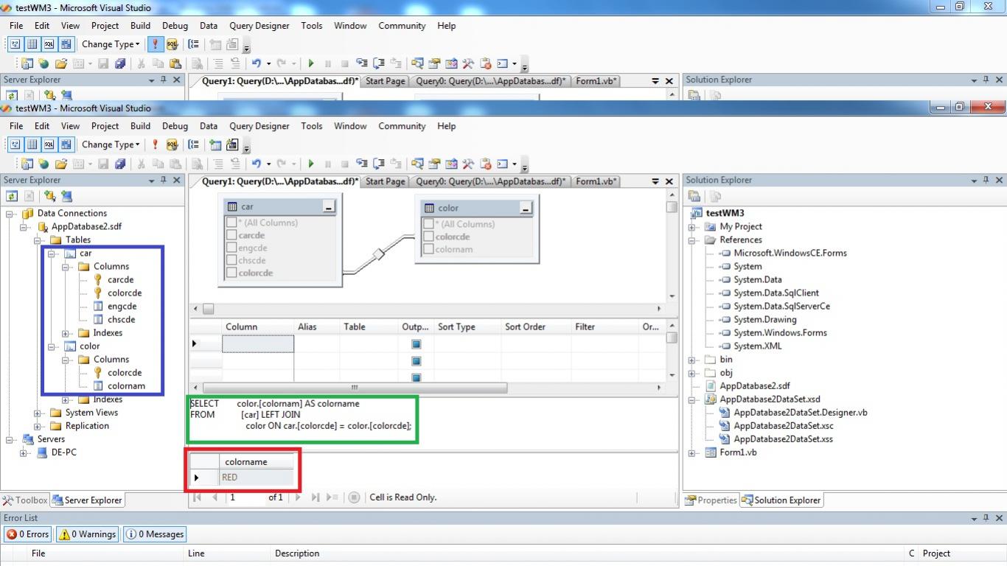Toggle the Output checkbox in the first criteria row
Viewport: 1007px width, 566px height.
pos(416,344)
